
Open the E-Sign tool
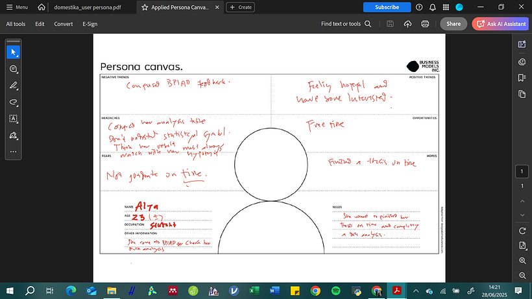(x=90, y=24)
